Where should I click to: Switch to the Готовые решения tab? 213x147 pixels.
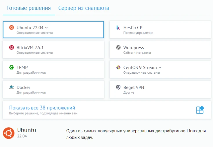[29, 8]
